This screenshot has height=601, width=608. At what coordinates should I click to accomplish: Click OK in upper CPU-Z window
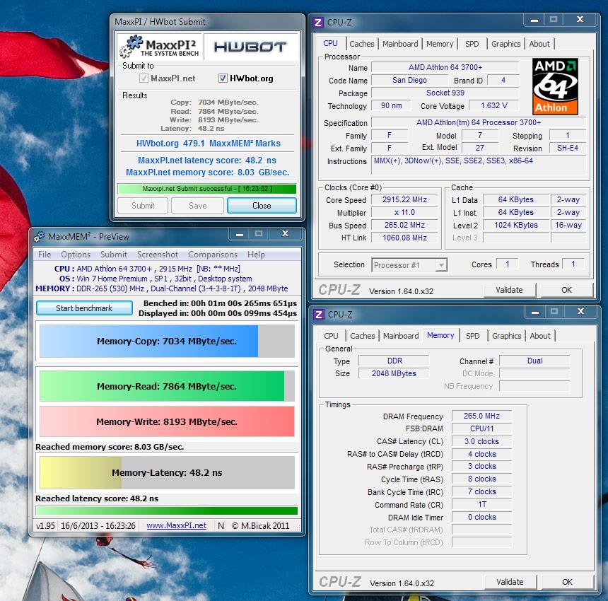(566, 290)
